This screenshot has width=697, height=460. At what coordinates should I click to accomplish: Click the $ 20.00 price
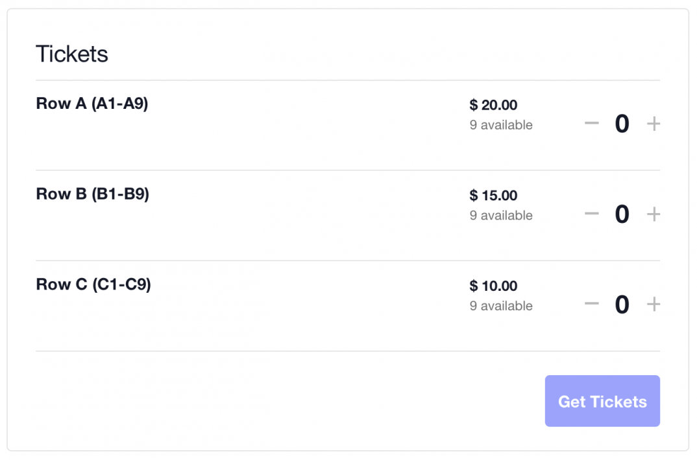[493, 105]
